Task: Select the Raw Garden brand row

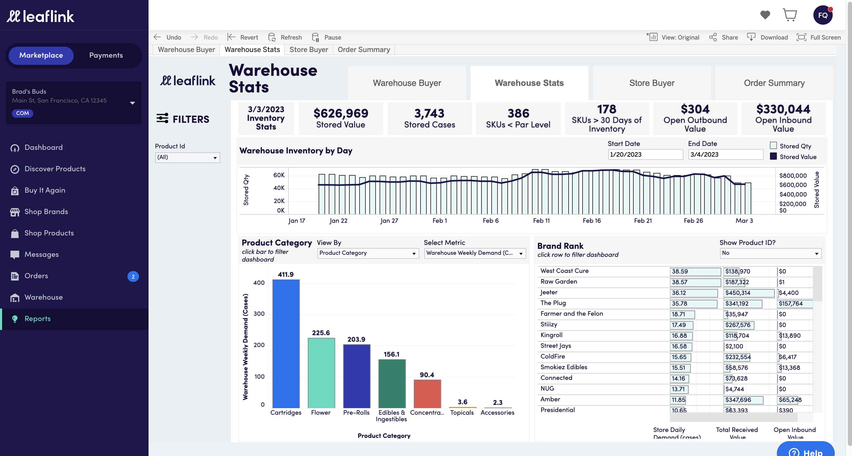Action: 675,282
